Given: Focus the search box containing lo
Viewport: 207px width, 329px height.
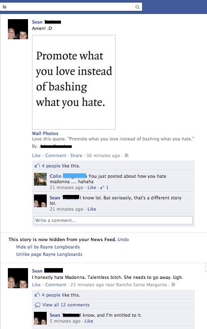Looking at the screenshot, I should point(67,7).
